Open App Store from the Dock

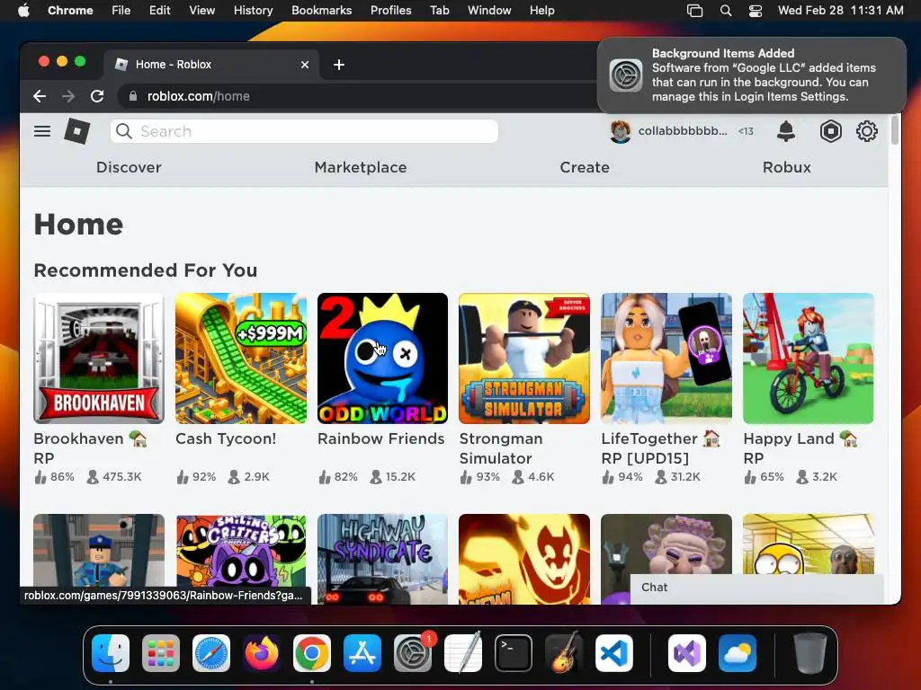(x=362, y=653)
